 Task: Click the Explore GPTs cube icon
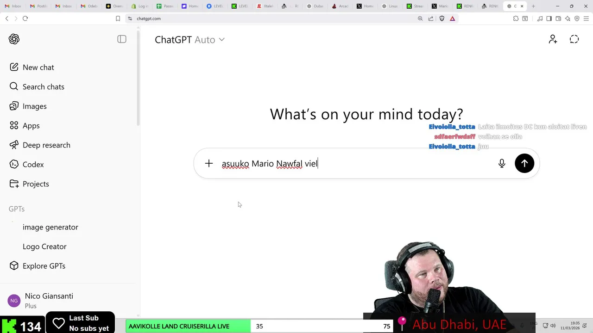point(14,266)
